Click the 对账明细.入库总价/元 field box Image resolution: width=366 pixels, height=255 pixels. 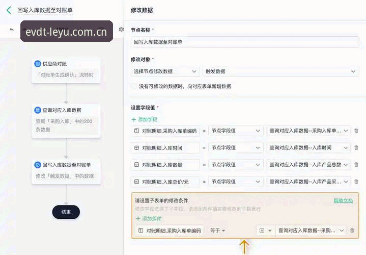pyautogui.click(x=165, y=182)
